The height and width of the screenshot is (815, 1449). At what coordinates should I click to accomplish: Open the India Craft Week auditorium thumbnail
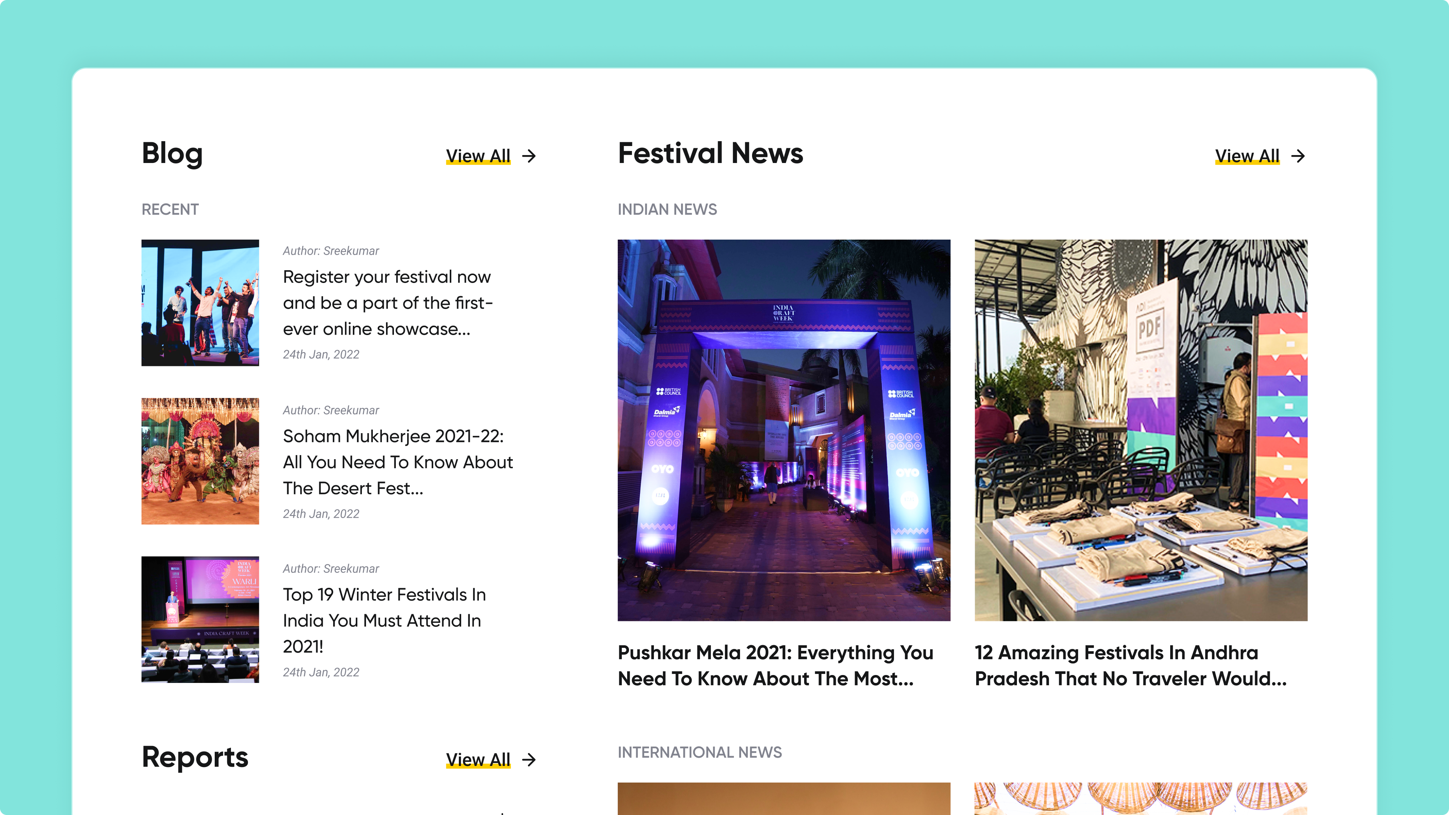[200, 619]
